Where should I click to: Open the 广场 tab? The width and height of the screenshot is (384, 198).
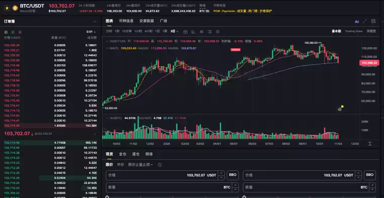163,21
